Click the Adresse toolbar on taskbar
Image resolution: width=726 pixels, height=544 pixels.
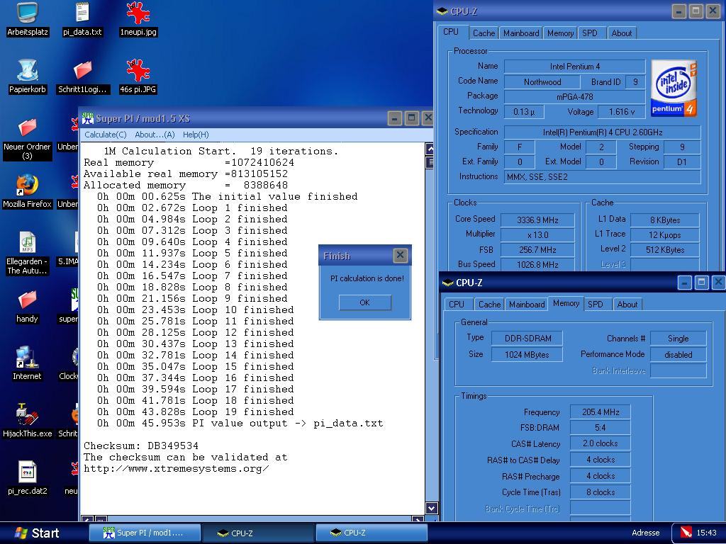tap(645, 533)
